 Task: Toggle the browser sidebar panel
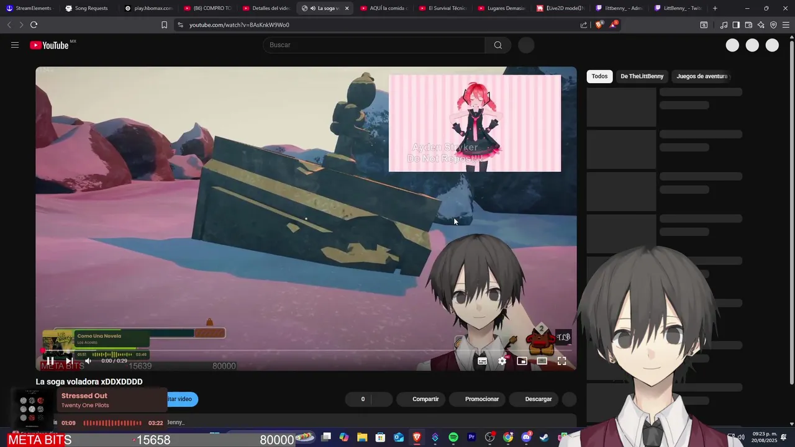click(x=736, y=25)
